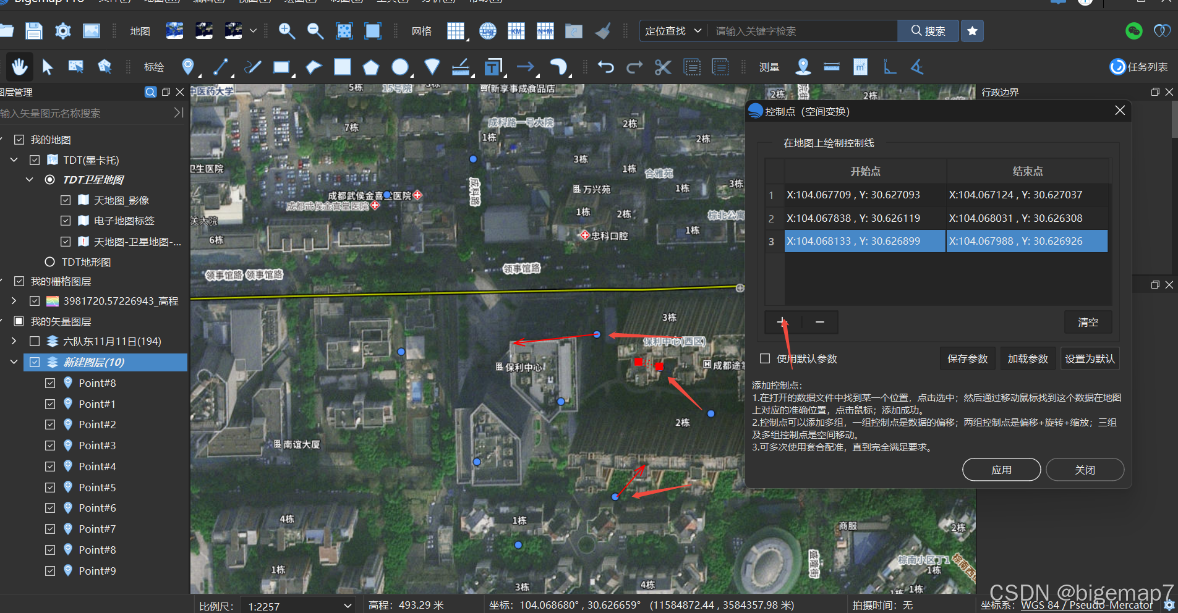Click 保存参数 button
Image resolution: width=1178 pixels, height=613 pixels.
968,358
